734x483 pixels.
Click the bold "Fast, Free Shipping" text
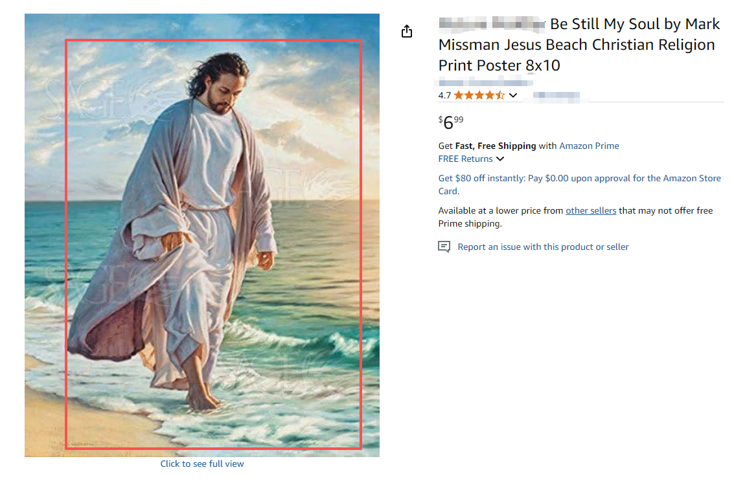(496, 146)
